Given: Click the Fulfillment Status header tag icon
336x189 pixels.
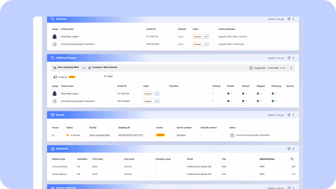Looking at the screenshot, I should (x=53, y=58).
